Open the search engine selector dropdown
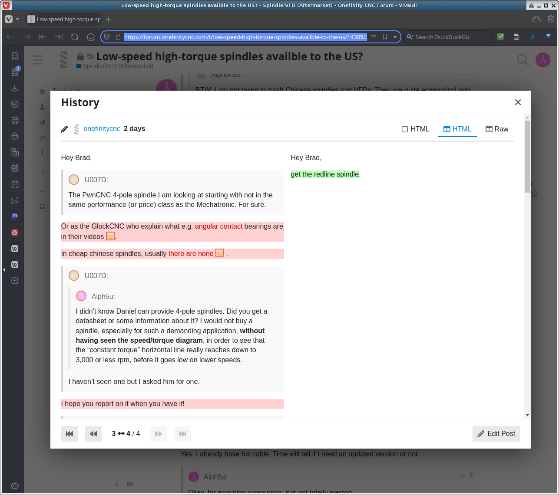 point(409,37)
